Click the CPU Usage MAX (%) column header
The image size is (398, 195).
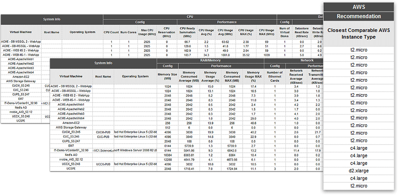246,32
